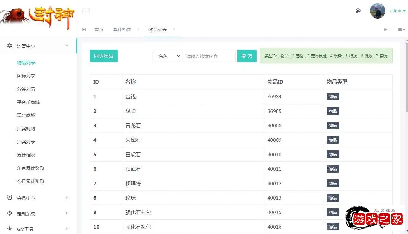
Task: Focus the 请输入搜索内容 search input
Action: tap(209, 56)
